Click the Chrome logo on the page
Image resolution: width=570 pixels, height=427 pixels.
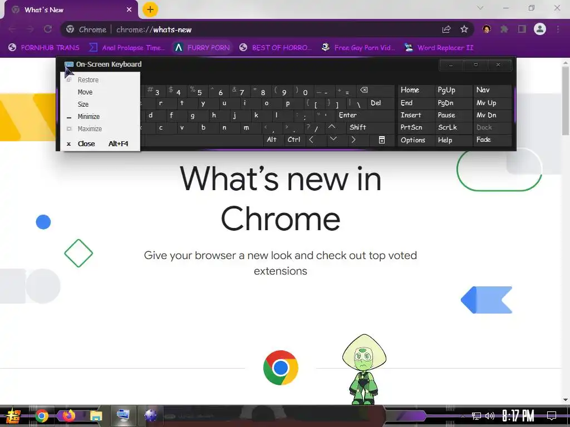(x=281, y=368)
